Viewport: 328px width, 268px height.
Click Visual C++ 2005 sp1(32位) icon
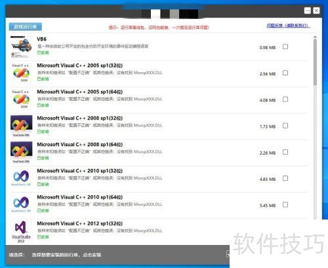(21, 73)
